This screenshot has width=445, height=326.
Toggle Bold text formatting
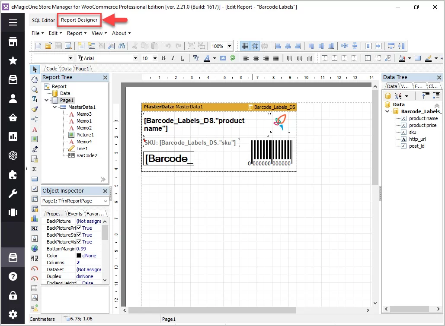pos(163,58)
